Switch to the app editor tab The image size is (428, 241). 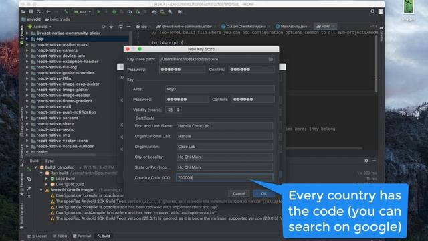pyautogui.click(x=141, y=27)
